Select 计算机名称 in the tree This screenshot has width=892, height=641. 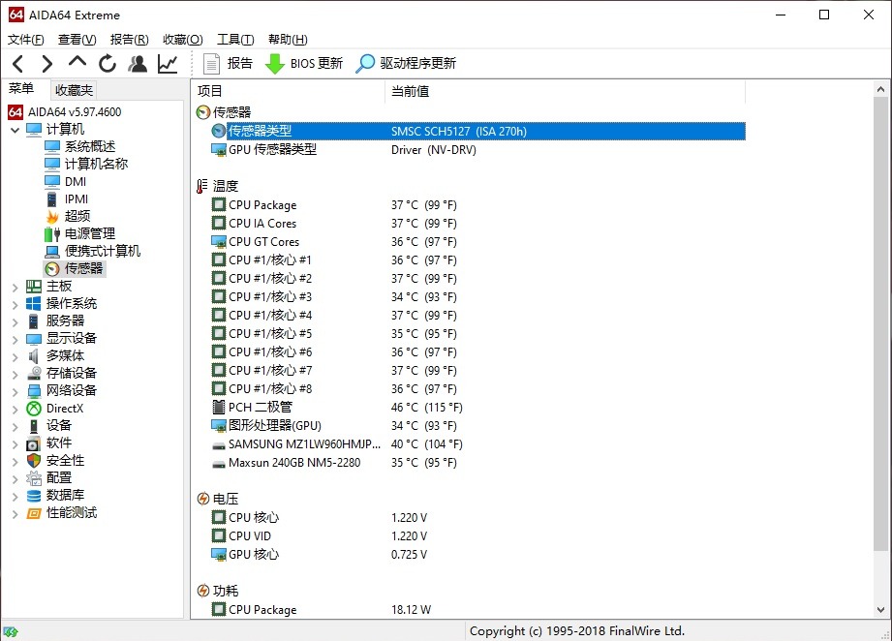[96, 164]
